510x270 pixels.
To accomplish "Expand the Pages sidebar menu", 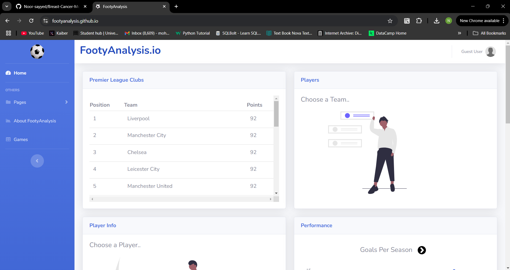I will click(x=37, y=102).
